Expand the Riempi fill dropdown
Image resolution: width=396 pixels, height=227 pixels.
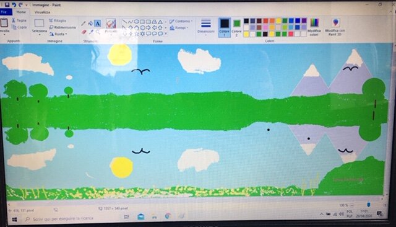click(x=179, y=27)
